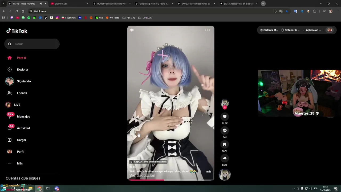
Task: Open the creator's avatar above the follow button
Action: click(x=225, y=103)
